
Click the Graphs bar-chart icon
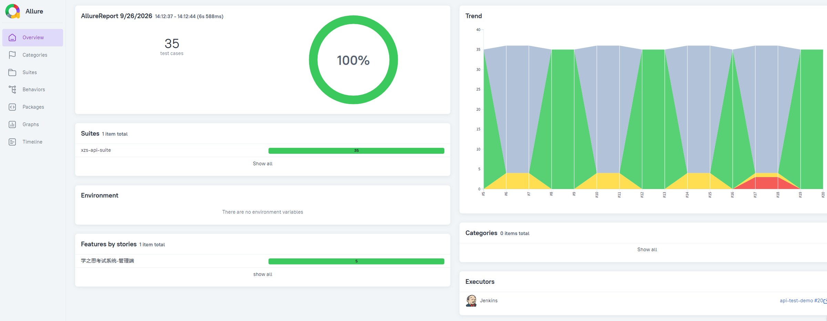(12, 125)
